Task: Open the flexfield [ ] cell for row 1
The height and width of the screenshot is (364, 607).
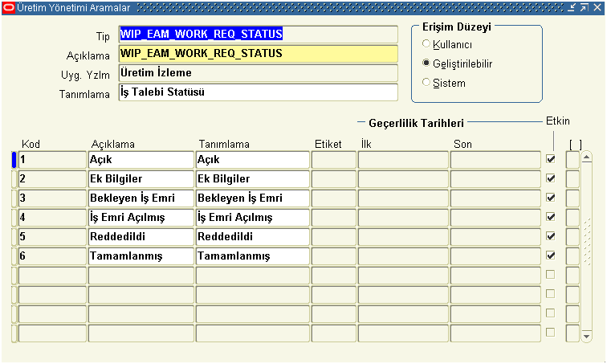Action: 572,159
